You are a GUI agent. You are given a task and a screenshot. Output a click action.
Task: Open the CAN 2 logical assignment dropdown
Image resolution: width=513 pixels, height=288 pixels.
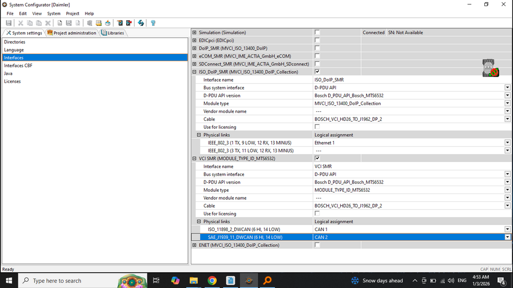point(507,237)
